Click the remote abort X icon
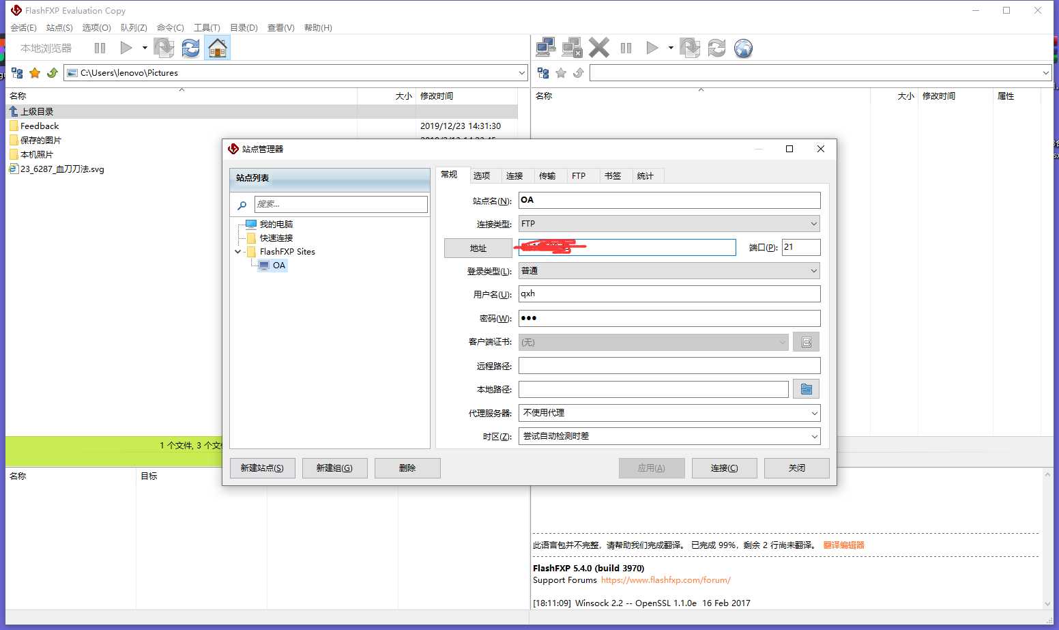This screenshot has width=1059, height=630. point(599,48)
